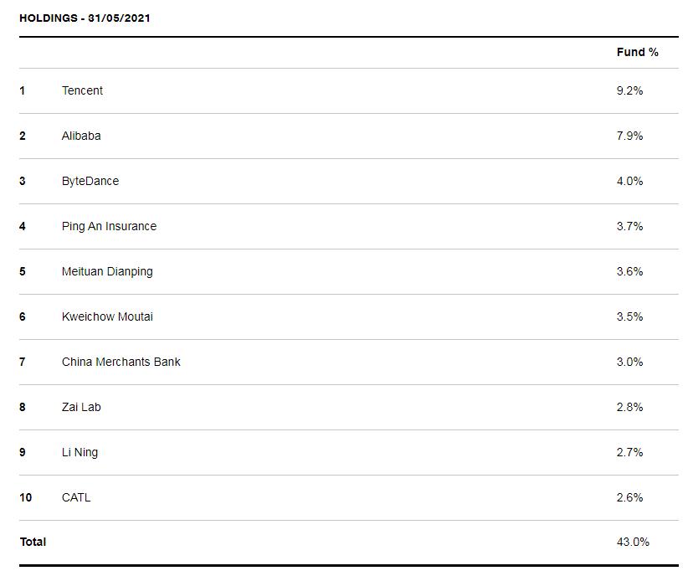Viewport: 693px width, 576px height.
Task: Click the 2.6% value for CATL
Action: pos(629,497)
